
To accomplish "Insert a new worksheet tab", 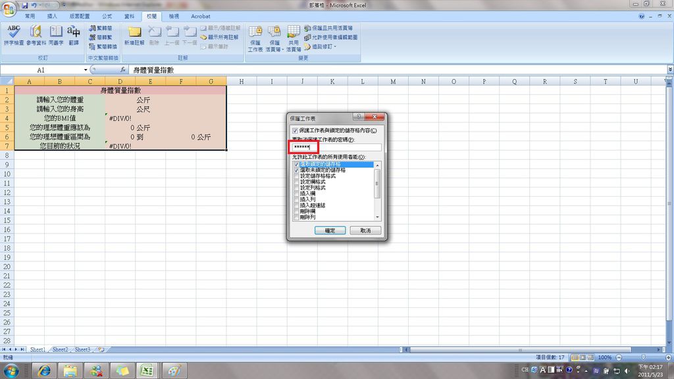I will tap(101, 350).
